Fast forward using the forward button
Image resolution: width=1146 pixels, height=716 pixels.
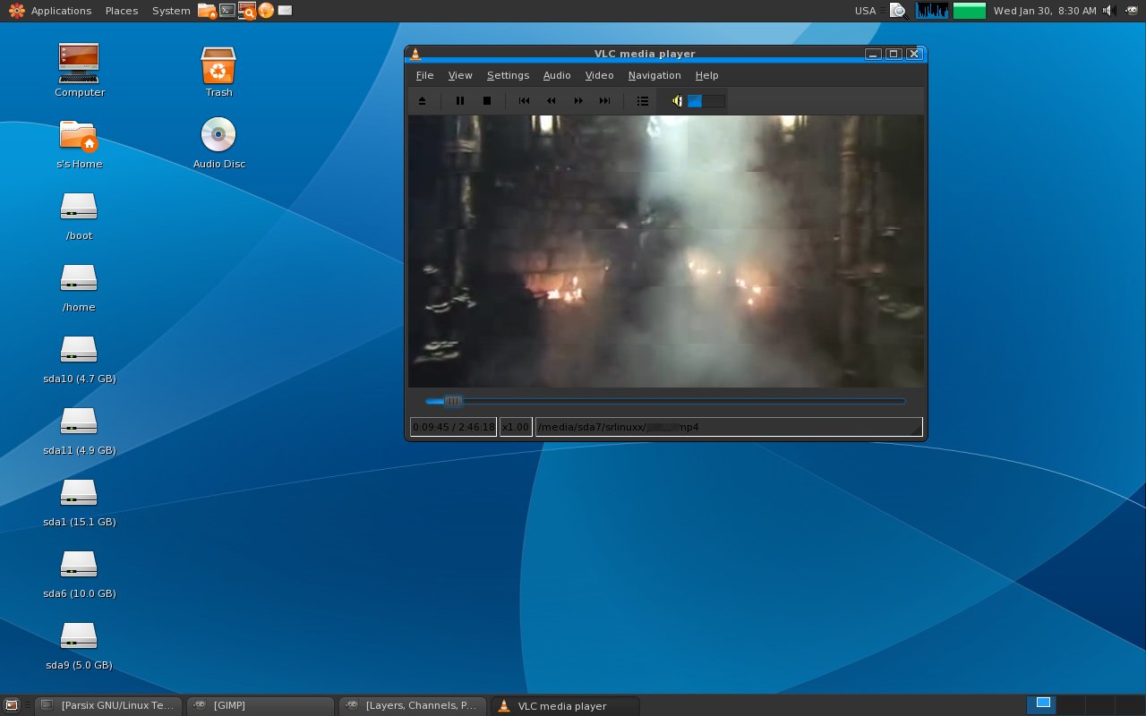(578, 101)
